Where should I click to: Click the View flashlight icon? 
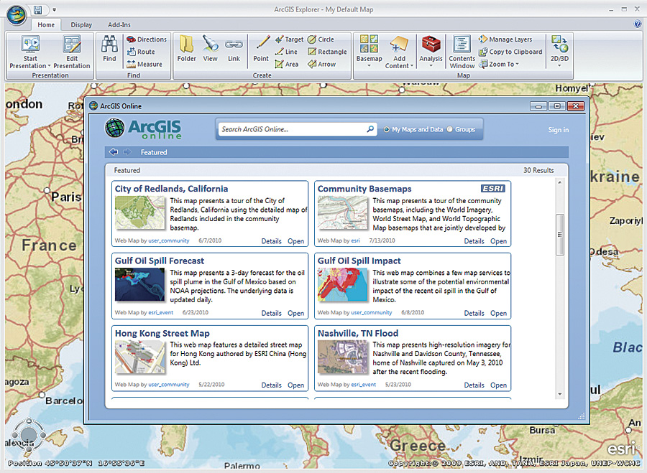coord(210,44)
